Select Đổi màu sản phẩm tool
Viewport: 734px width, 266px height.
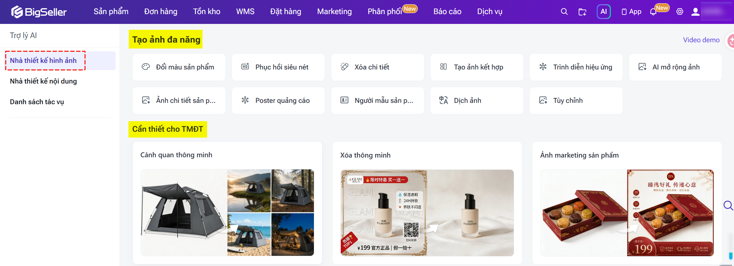(179, 67)
